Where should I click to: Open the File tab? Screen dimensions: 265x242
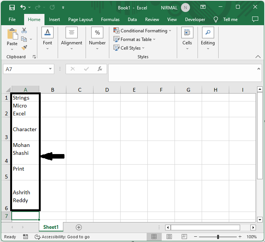[12, 20]
